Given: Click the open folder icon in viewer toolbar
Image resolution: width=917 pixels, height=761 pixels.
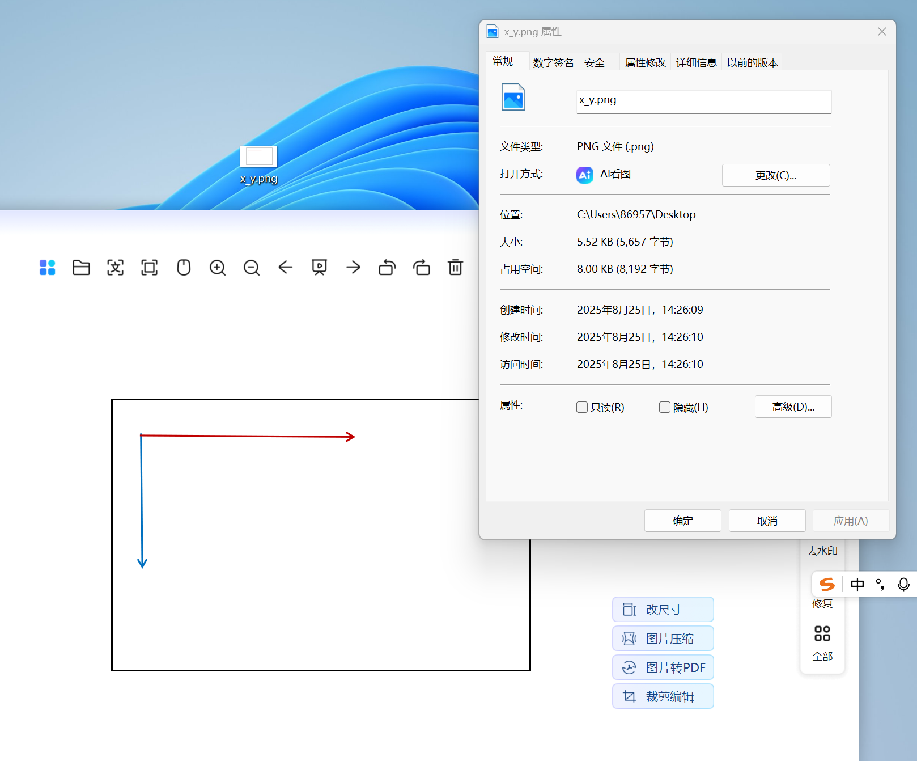Looking at the screenshot, I should click(x=81, y=267).
